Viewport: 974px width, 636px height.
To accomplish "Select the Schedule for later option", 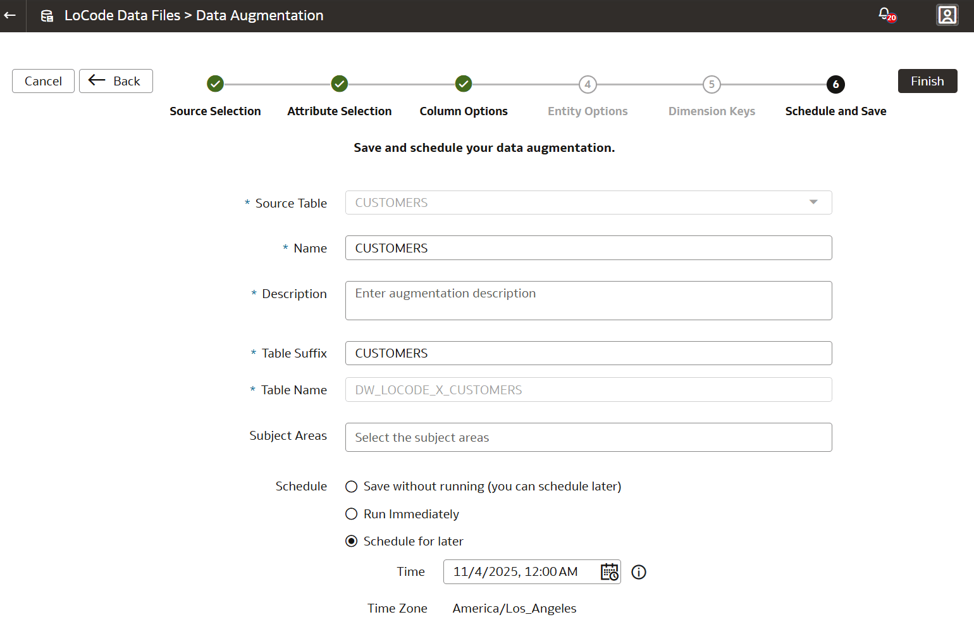I will pos(352,541).
